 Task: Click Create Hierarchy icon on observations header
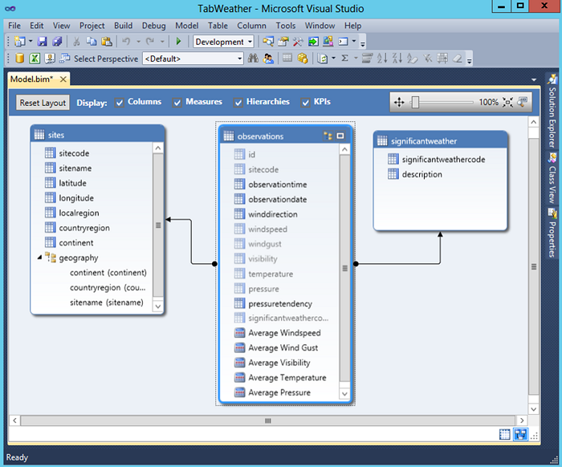[x=328, y=136]
